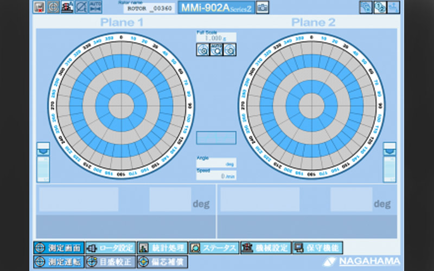Screen dimensions: 434x271
Task: Click the Plane 1 vertical level slider
Action: coord(43,163)
